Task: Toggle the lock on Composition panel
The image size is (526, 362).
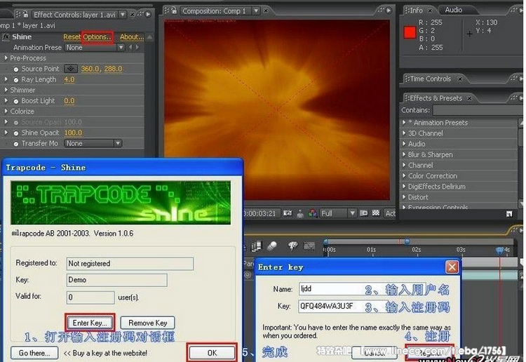Action: [x=174, y=11]
